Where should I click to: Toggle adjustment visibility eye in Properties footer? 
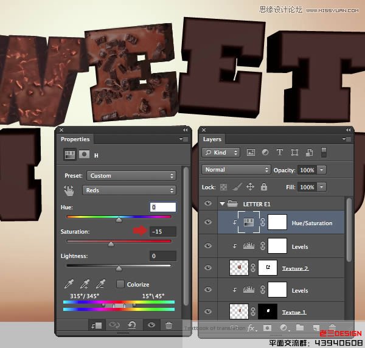[x=151, y=325]
